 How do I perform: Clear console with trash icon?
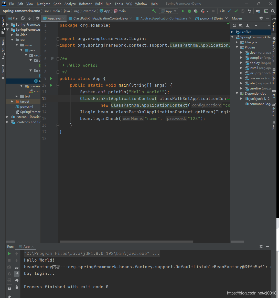(17, 287)
